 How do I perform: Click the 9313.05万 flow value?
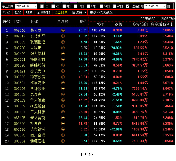click(x=140, y=106)
